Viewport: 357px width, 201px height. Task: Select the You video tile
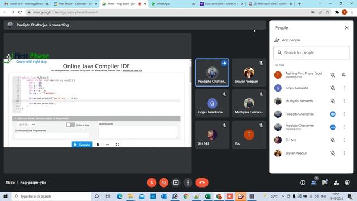pos(249,135)
